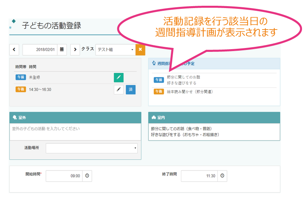This screenshot has height=202, width=307.
Task: Click the orange X clear class button
Action: coord(140,50)
